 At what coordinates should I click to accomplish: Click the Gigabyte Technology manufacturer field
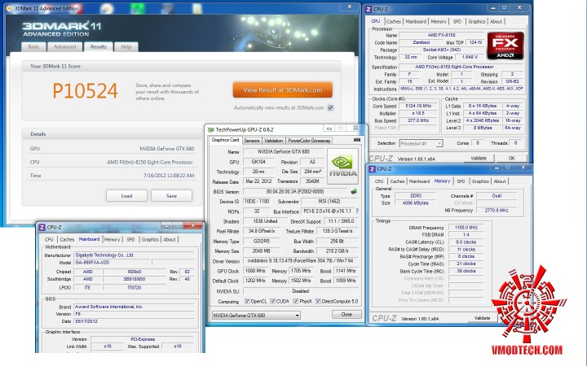(134, 255)
